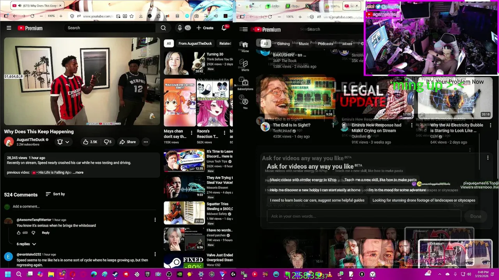Like the AwsomeTanqRWarrior comment with 600 likes
This screenshot has height=280, width=499.
[x=19, y=233]
